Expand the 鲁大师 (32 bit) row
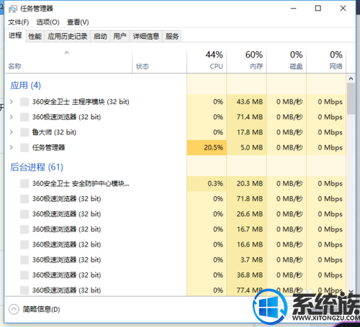 tap(12, 132)
